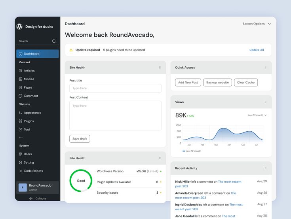Expand the three-dots more menu in sidebar
This screenshot has height=219, width=291.
click(x=21, y=138)
